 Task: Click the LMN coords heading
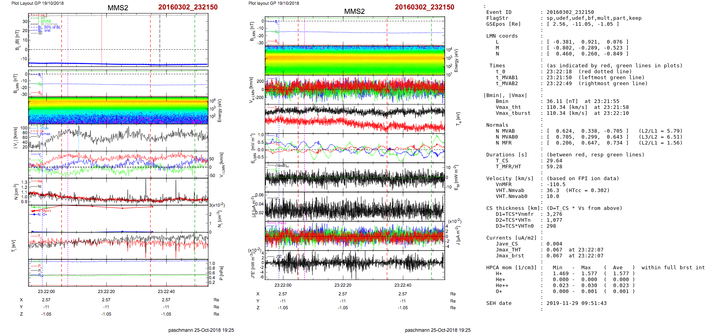pyautogui.click(x=502, y=36)
